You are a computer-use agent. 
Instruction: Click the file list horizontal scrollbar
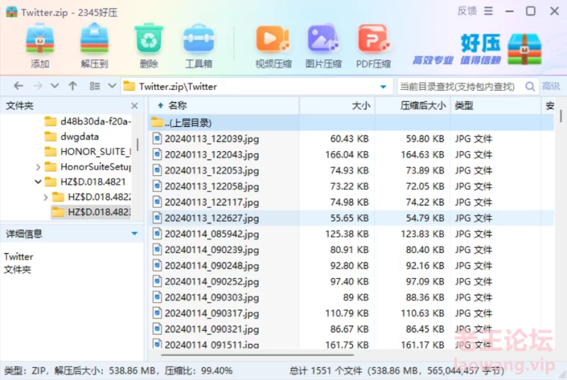click(x=257, y=355)
